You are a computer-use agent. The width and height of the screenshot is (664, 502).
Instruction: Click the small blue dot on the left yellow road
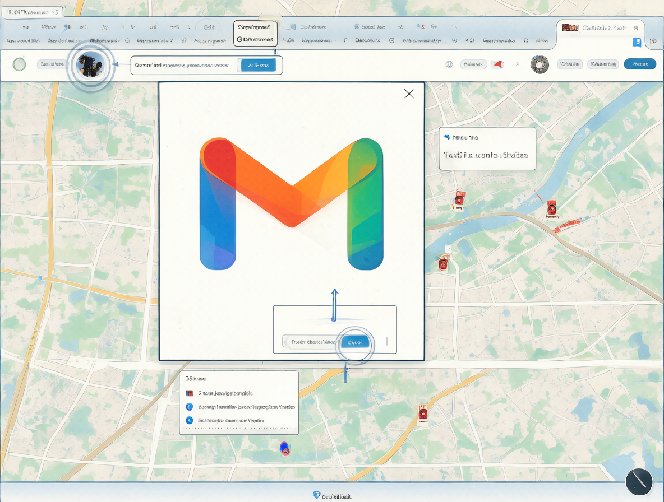pos(40,278)
